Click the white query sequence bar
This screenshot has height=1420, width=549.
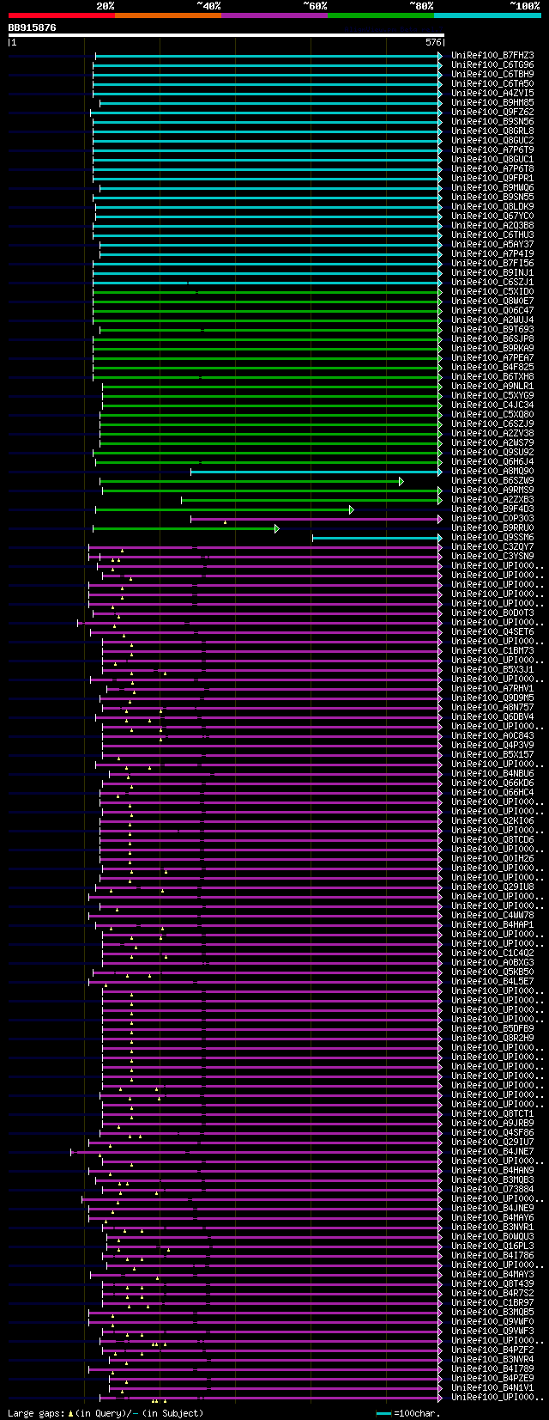click(226, 35)
